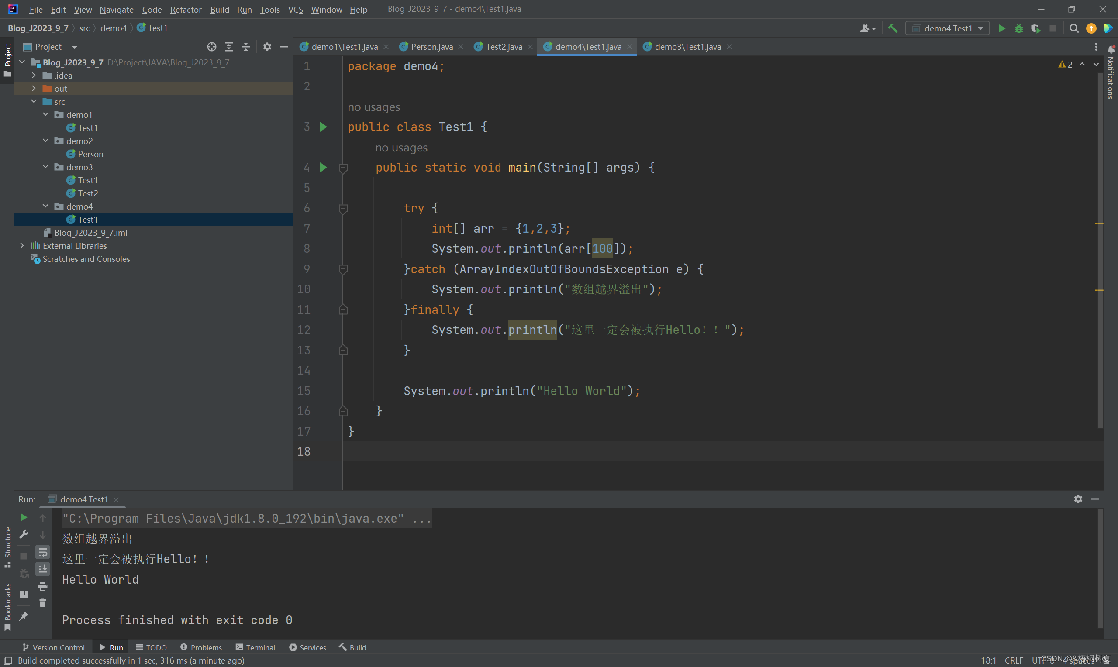Screen dimensions: 1118x667
Task: Print console output with printer icon
Action: [43, 586]
